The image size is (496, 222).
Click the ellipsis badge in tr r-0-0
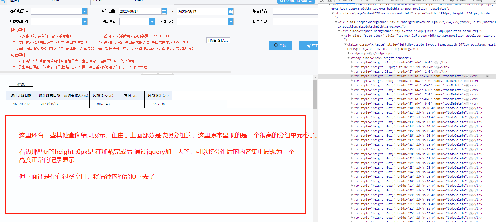coord(436,63)
